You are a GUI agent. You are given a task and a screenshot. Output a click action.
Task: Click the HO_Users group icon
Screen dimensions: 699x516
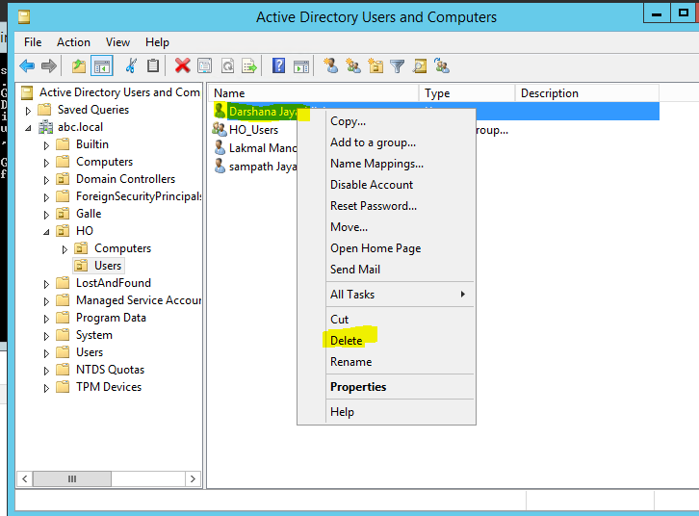220,129
